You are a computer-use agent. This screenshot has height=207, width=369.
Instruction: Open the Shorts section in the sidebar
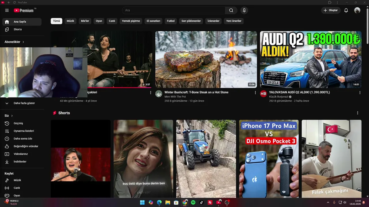[x=22, y=29]
